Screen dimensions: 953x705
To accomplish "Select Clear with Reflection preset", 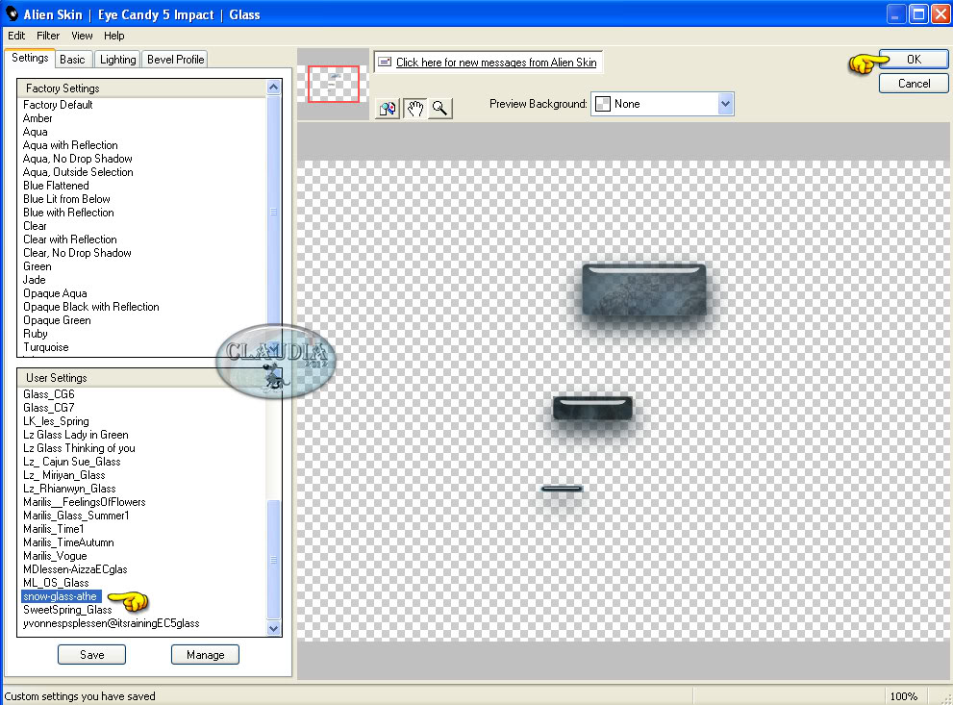I will point(70,239).
